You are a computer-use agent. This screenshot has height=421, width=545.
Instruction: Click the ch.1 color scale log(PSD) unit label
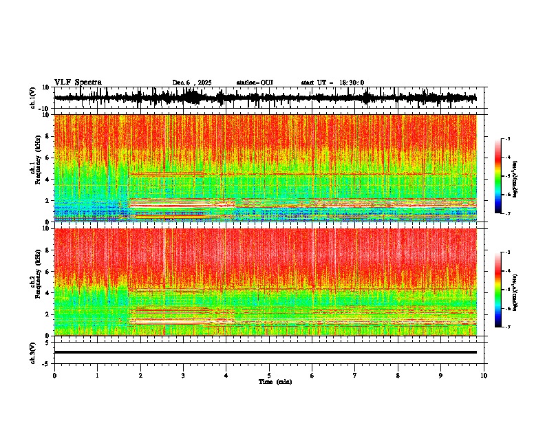point(515,180)
